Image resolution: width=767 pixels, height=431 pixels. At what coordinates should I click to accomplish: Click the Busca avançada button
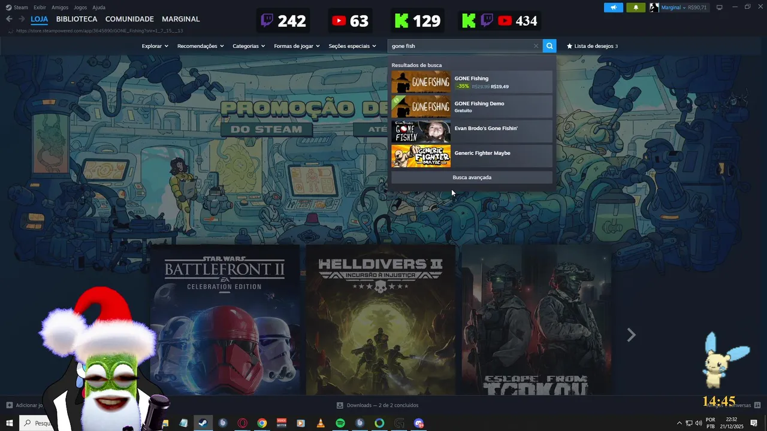pyautogui.click(x=472, y=177)
